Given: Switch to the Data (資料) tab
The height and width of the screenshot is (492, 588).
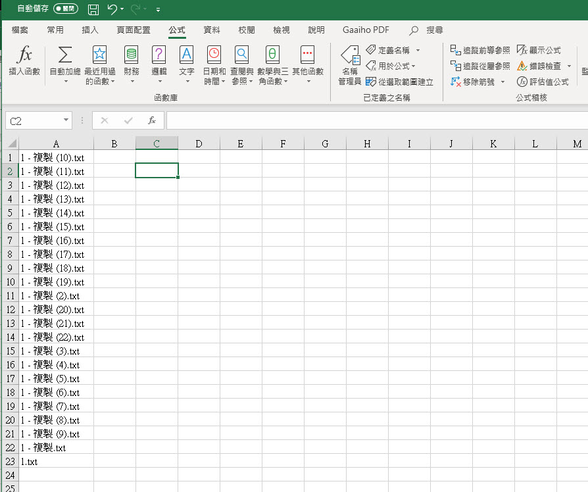Looking at the screenshot, I should [212, 30].
